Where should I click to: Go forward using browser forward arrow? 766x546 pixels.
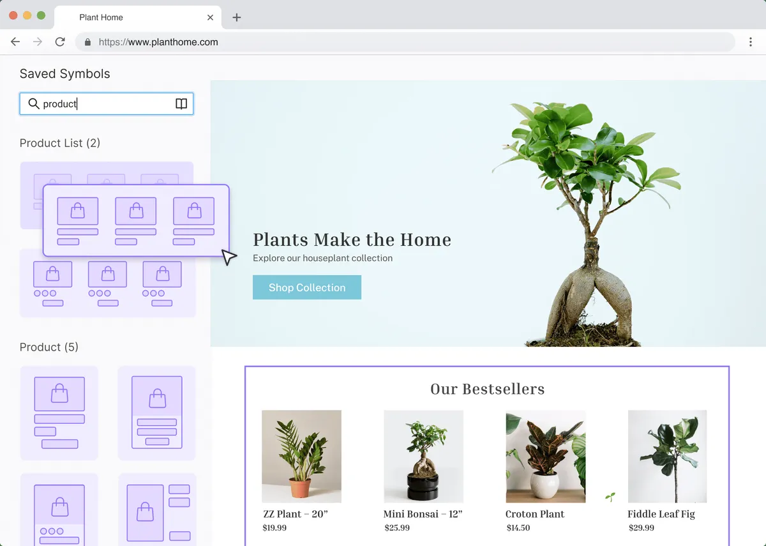[38, 42]
